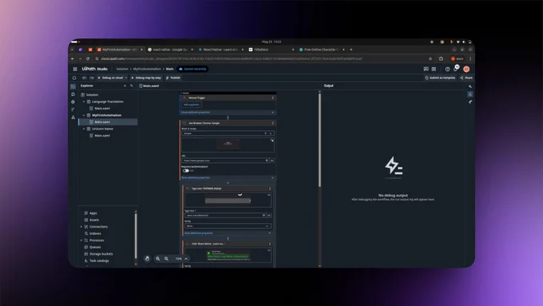Click the Output panel tab

pos(329,85)
